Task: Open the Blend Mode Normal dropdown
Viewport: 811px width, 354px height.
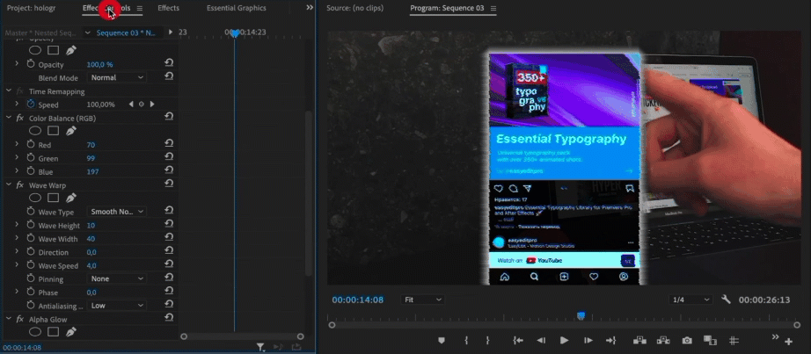Action: pos(116,77)
